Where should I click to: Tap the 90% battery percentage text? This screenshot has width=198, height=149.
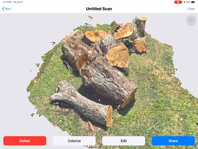click(188, 2)
